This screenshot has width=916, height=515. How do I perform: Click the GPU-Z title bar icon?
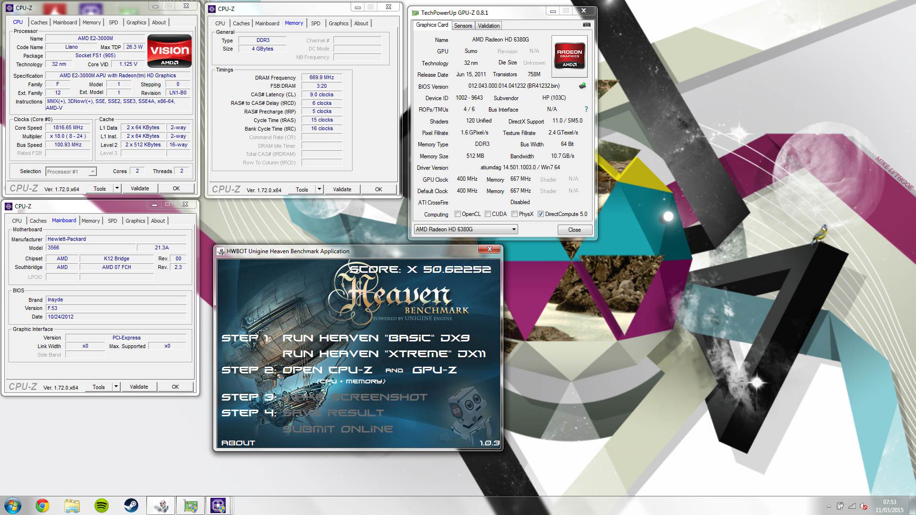[415, 12]
